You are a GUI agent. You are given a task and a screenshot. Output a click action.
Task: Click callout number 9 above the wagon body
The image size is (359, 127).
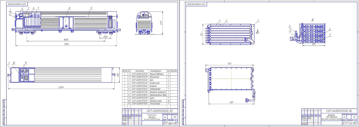91,8
